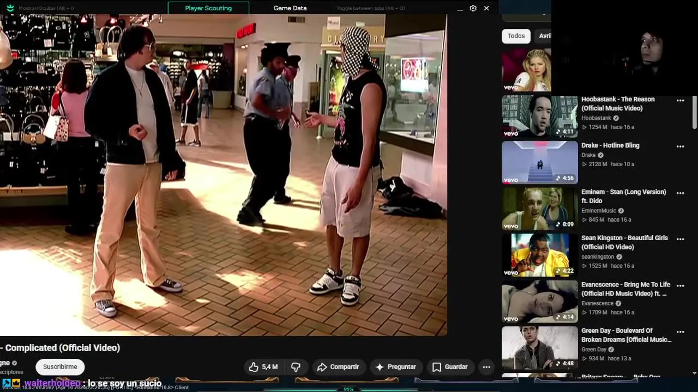Viewport: 698px width, 392px height.
Task: Share the video via Compartir
Action: pos(338,367)
